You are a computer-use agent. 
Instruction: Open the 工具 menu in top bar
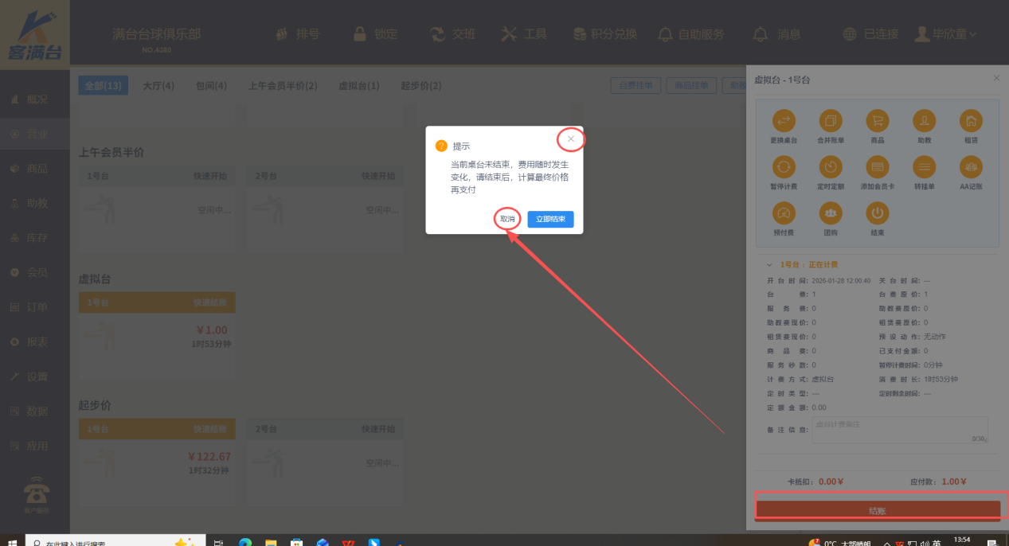(x=525, y=34)
